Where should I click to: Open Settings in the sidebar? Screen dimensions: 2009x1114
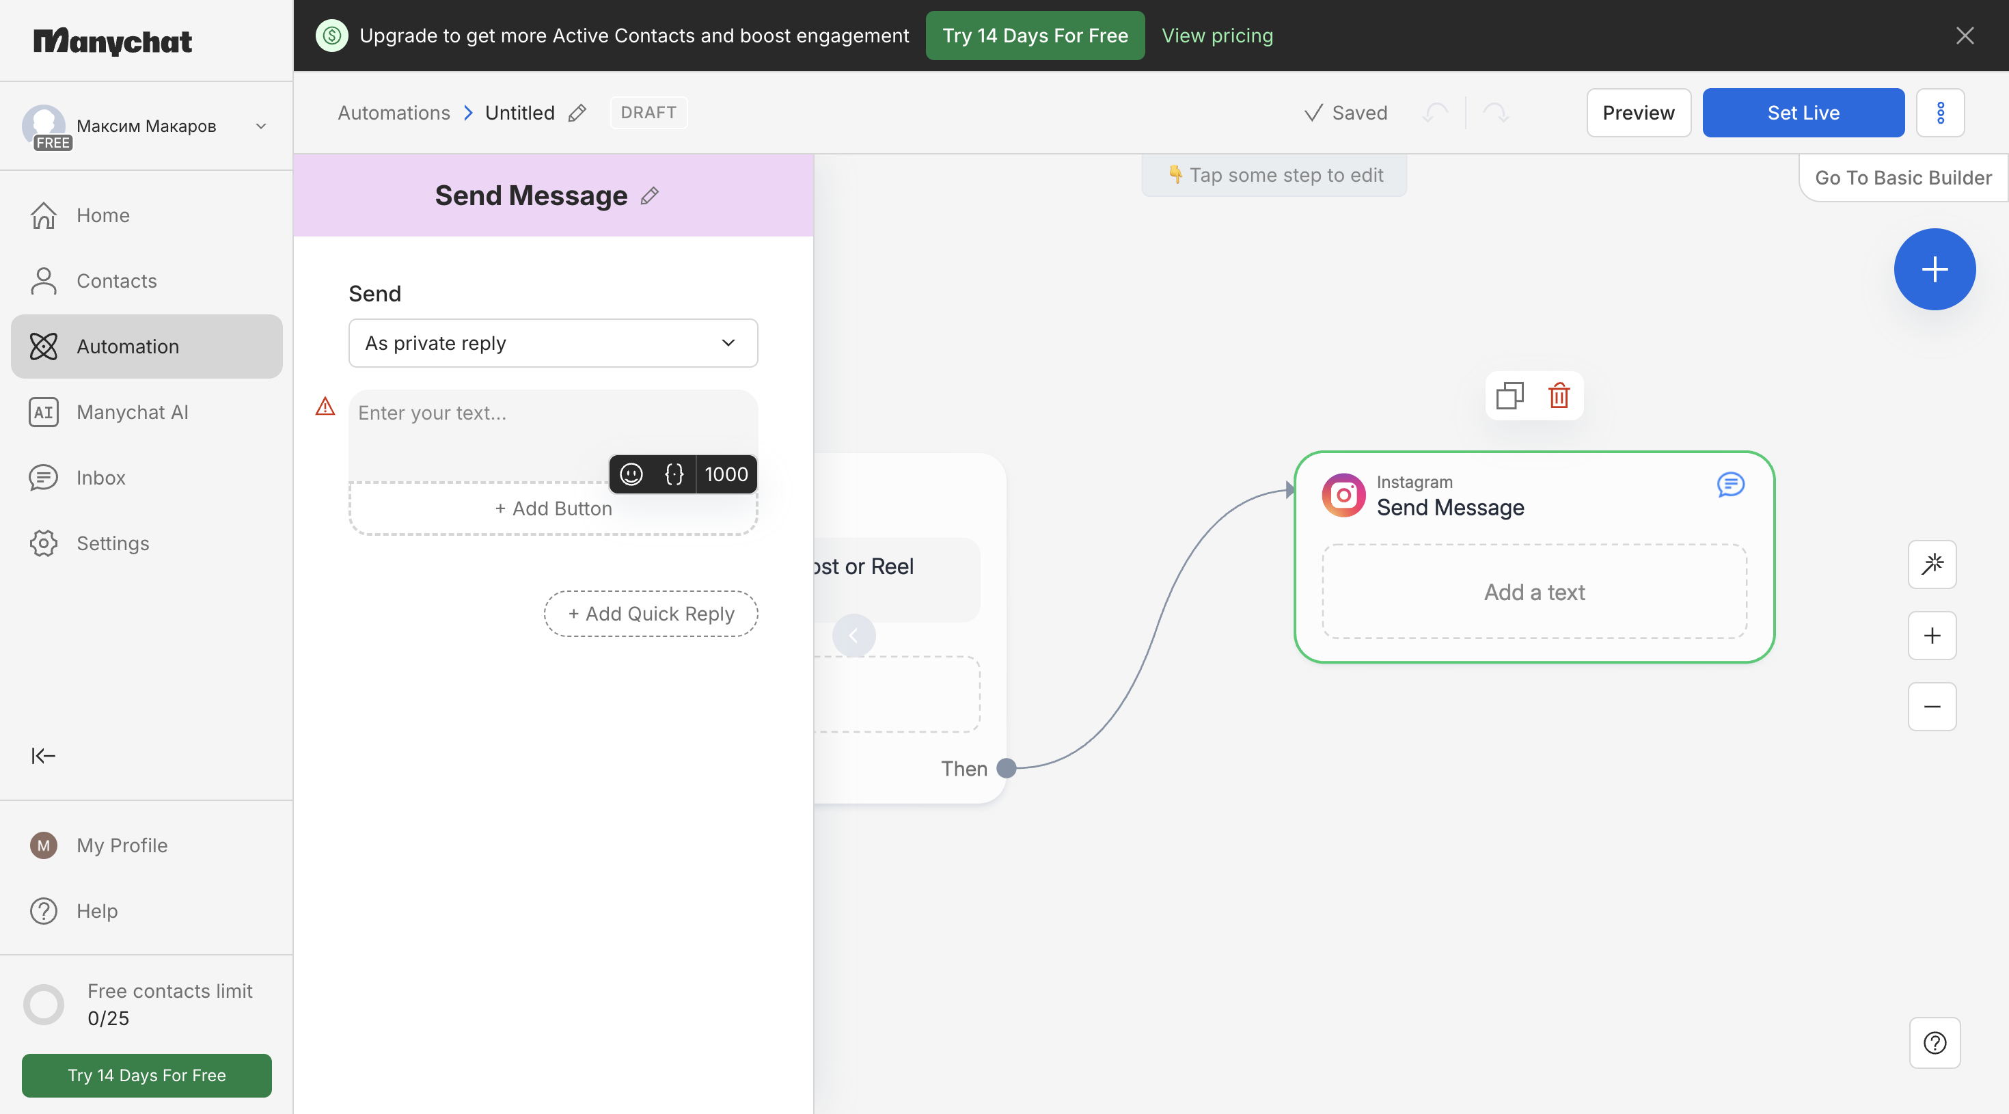pyautogui.click(x=147, y=543)
